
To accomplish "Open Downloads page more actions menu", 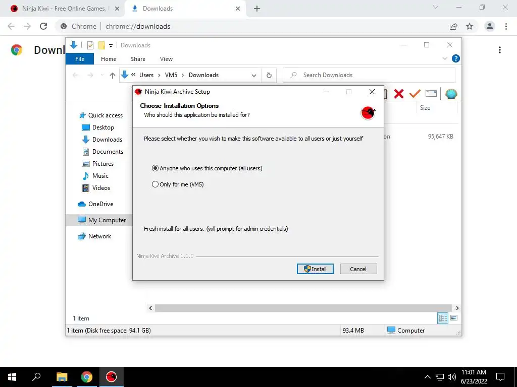I will point(500,50).
